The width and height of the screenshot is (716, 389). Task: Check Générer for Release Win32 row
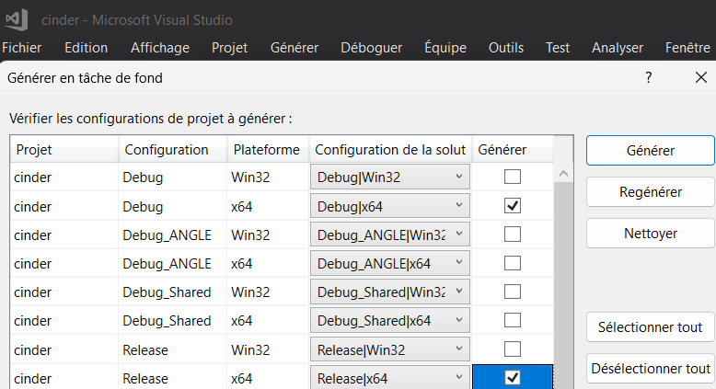click(513, 349)
